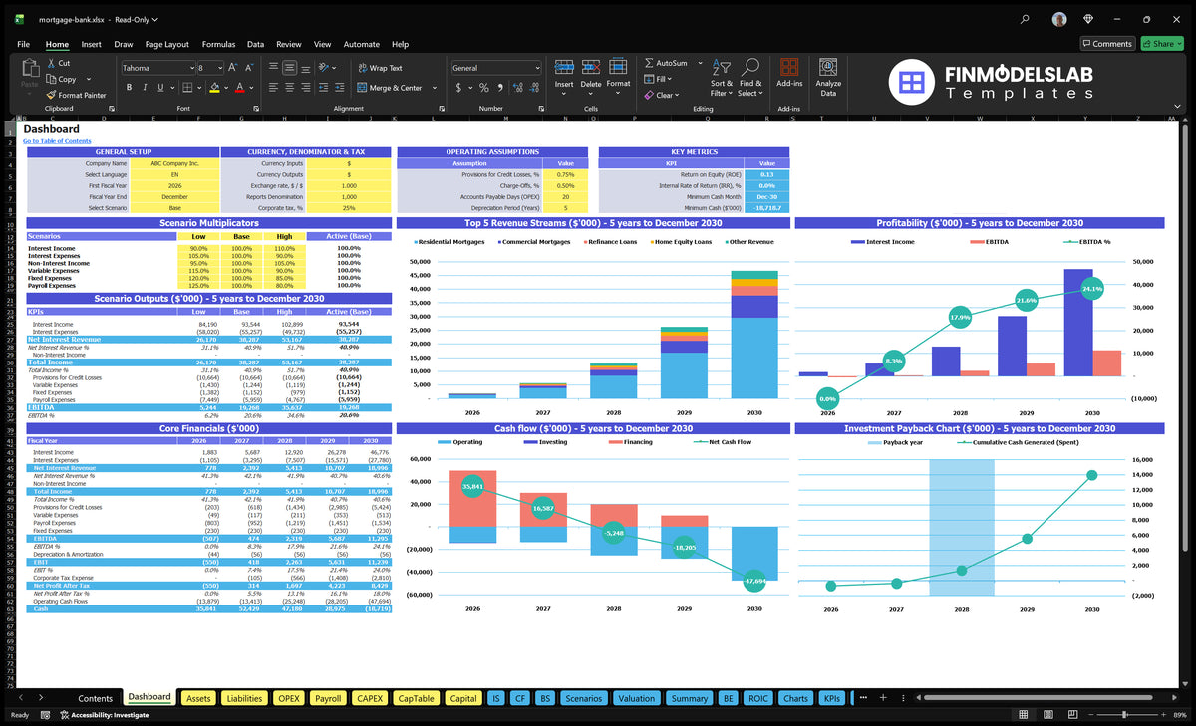The height and width of the screenshot is (726, 1196).
Task: Apply the borders icon
Action: point(187,88)
